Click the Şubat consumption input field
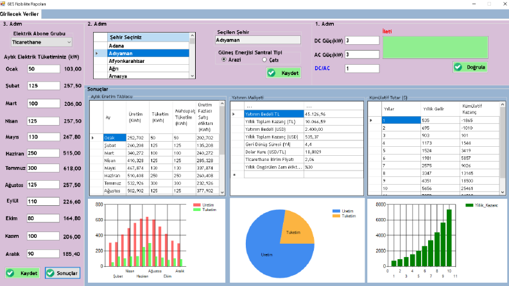This screenshot has width=509, height=286. 44,86
